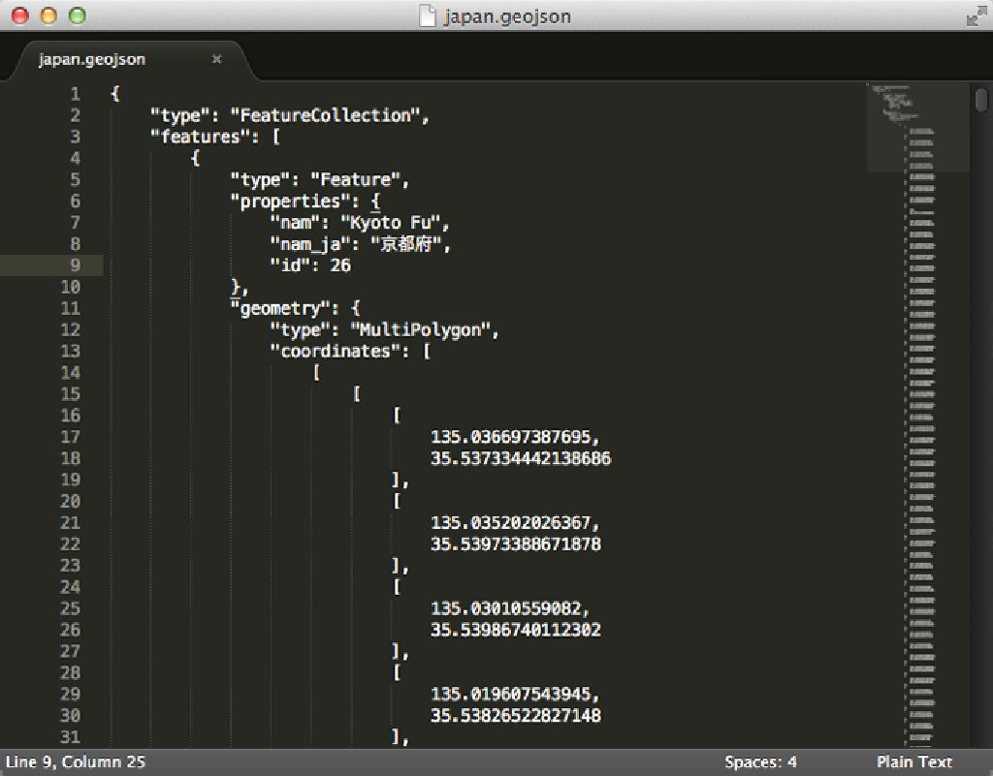Open the Spaces: 4 indentation menu
Image resolution: width=993 pixels, height=776 pixels.
(760, 761)
